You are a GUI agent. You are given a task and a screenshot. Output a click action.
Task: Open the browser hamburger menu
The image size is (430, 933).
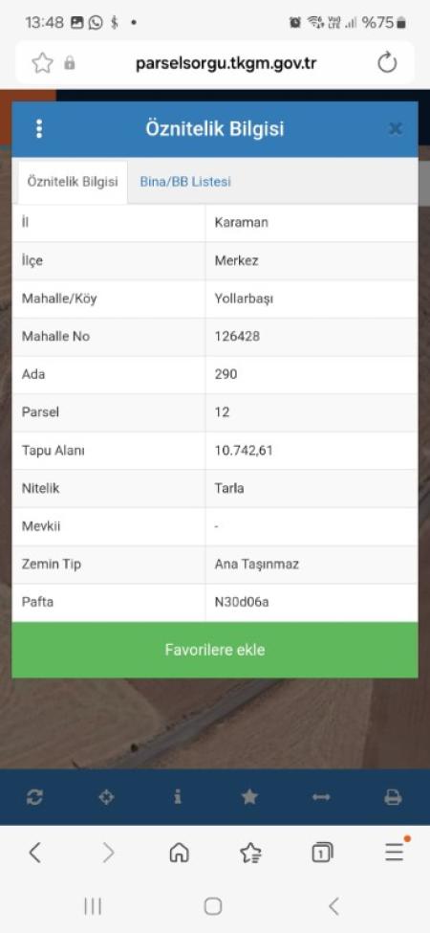point(395,851)
